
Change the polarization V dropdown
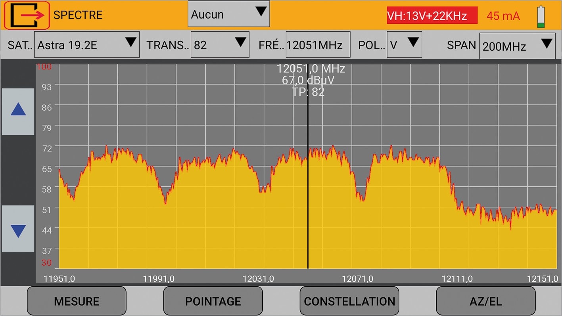coord(404,45)
